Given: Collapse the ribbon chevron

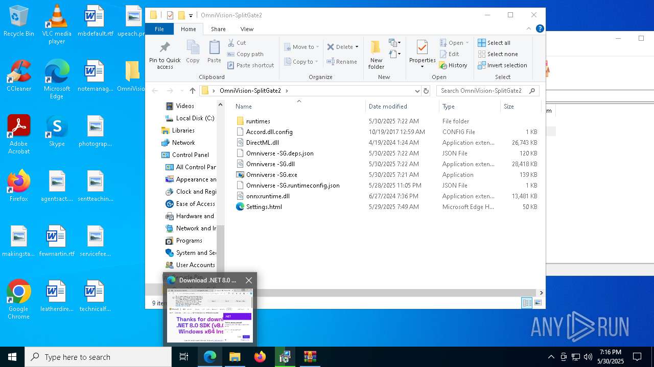Looking at the screenshot, I should (529, 29).
